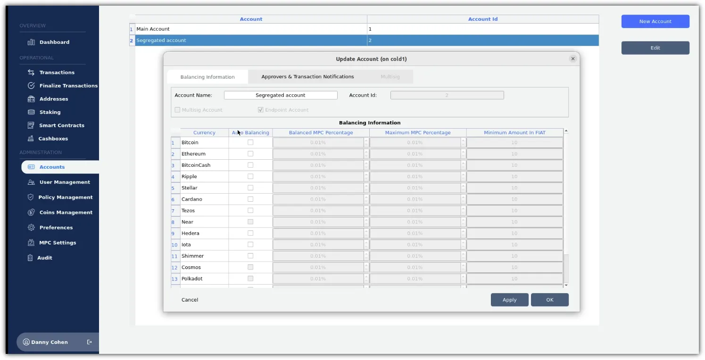Select the Main Account row
The width and height of the screenshot is (705, 360).
364,29
